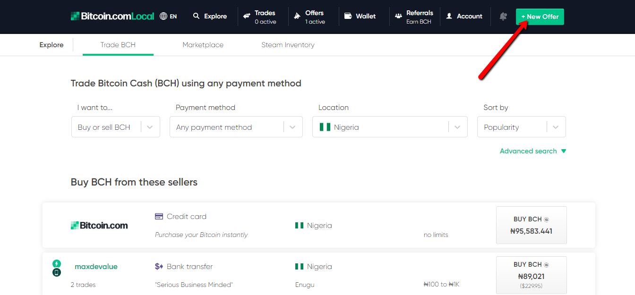Open the Location Nigeria dropdown
Screen dimensions: 635x295
pyautogui.click(x=390, y=127)
